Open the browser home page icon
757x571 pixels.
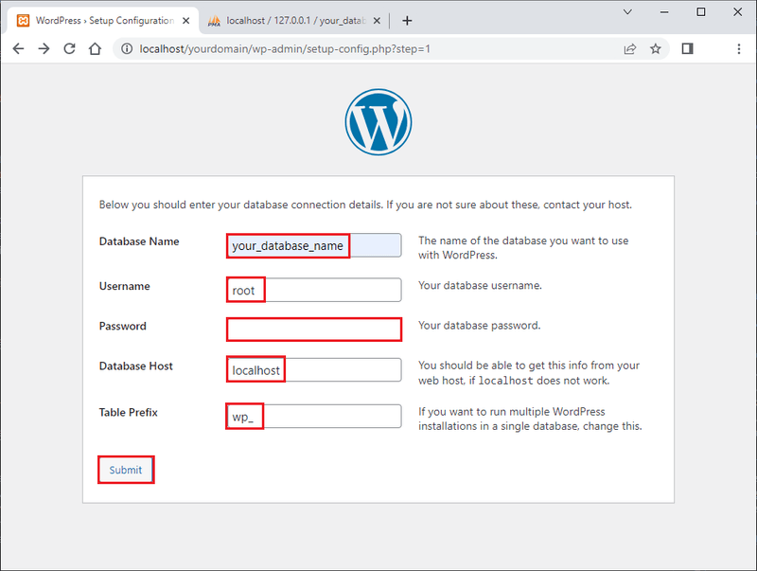click(94, 48)
